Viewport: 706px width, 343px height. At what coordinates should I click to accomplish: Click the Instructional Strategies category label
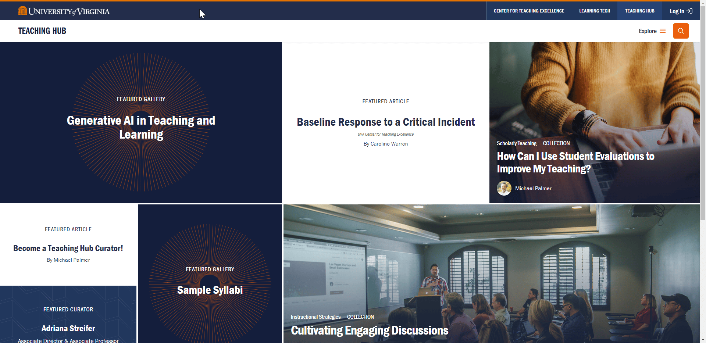tap(316, 317)
